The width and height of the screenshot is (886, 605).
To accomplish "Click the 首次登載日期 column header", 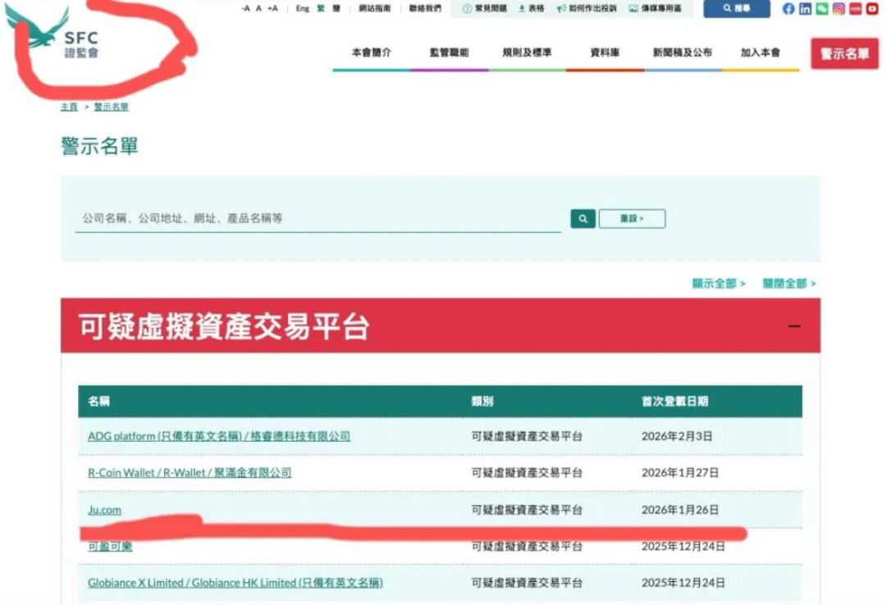I will click(674, 402).
